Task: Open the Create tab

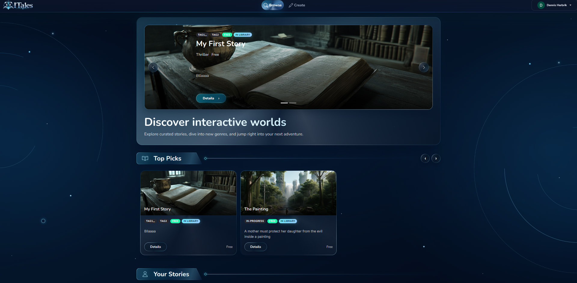Action: [297, 5]
